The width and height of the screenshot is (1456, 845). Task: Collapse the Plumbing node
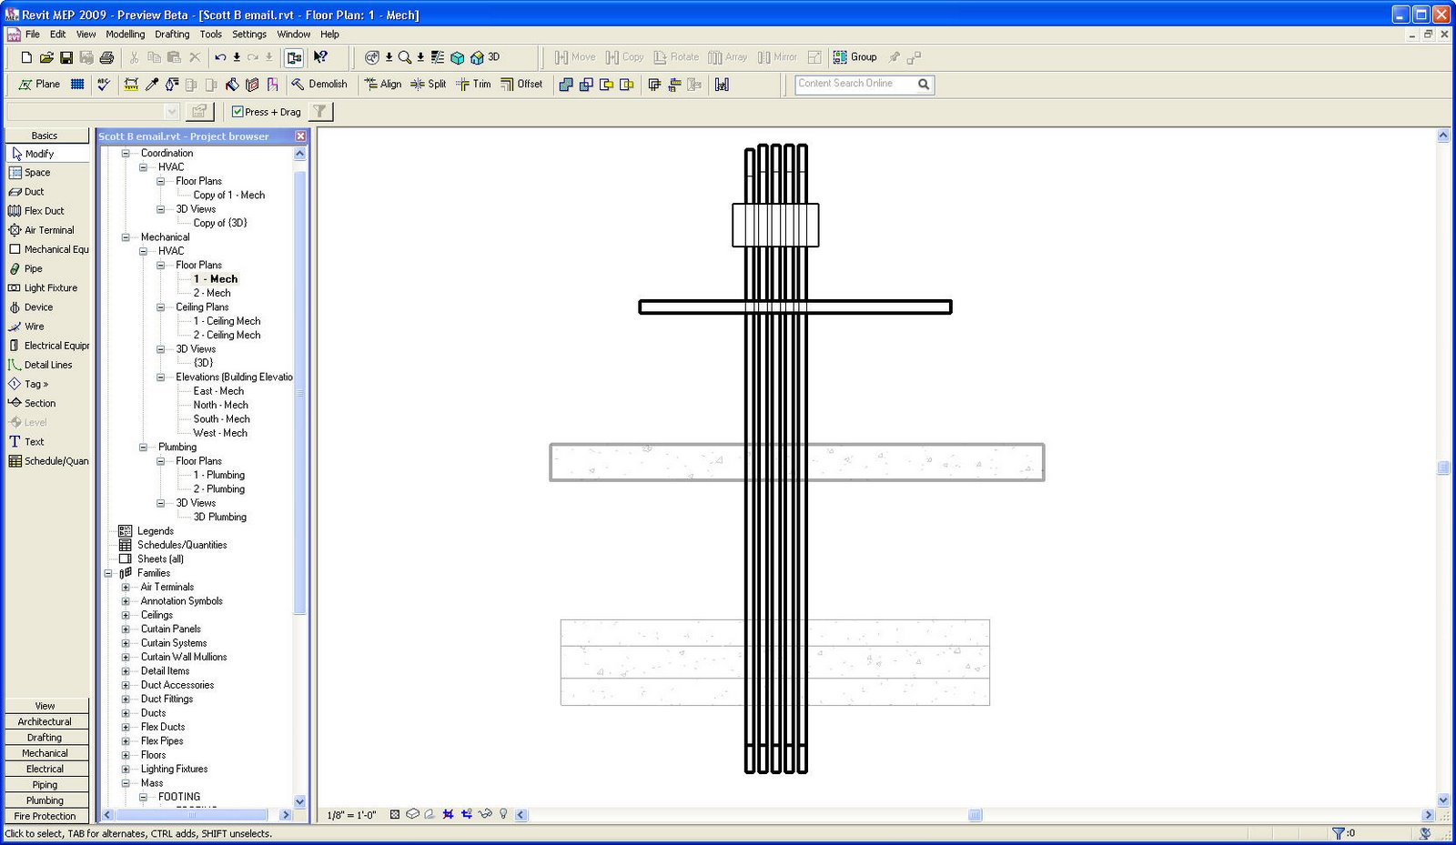[143, 448]
